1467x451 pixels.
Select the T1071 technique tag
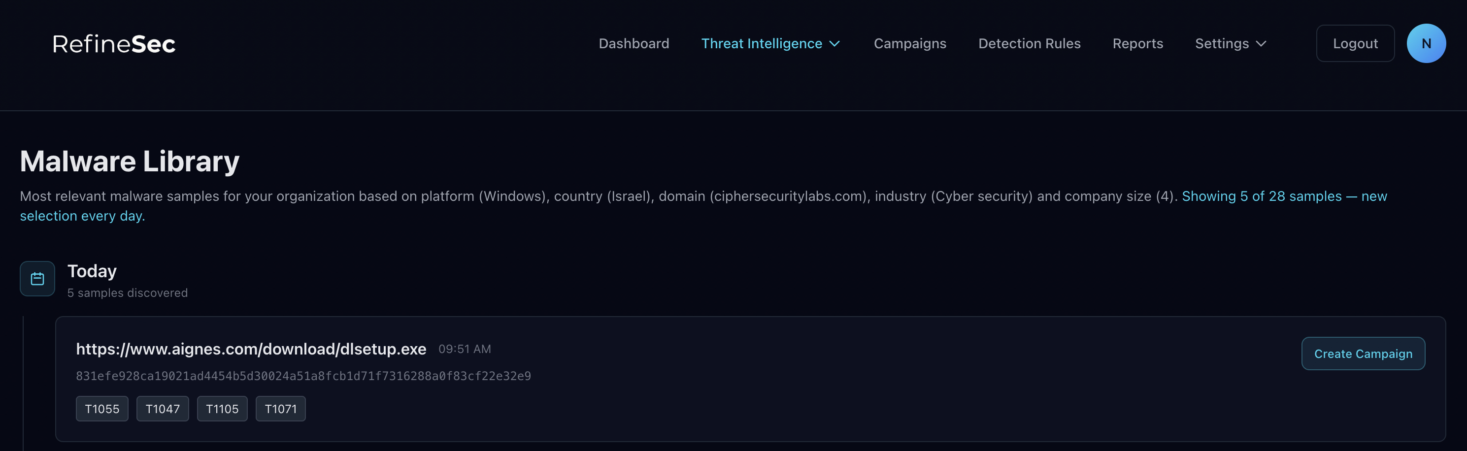tap(281, 408)
